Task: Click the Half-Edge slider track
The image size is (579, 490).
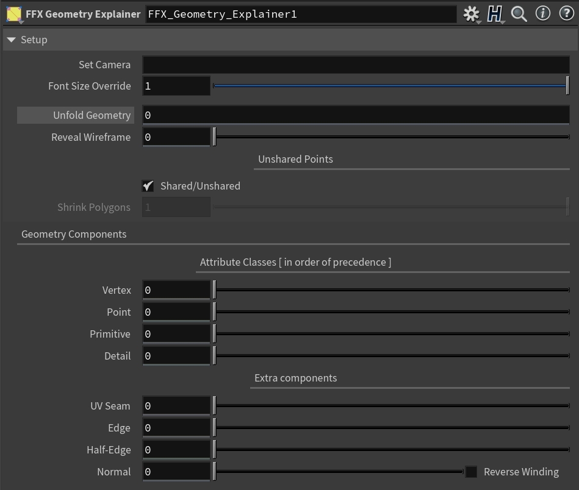Action: pyautogui.click(x=391, y=449)
